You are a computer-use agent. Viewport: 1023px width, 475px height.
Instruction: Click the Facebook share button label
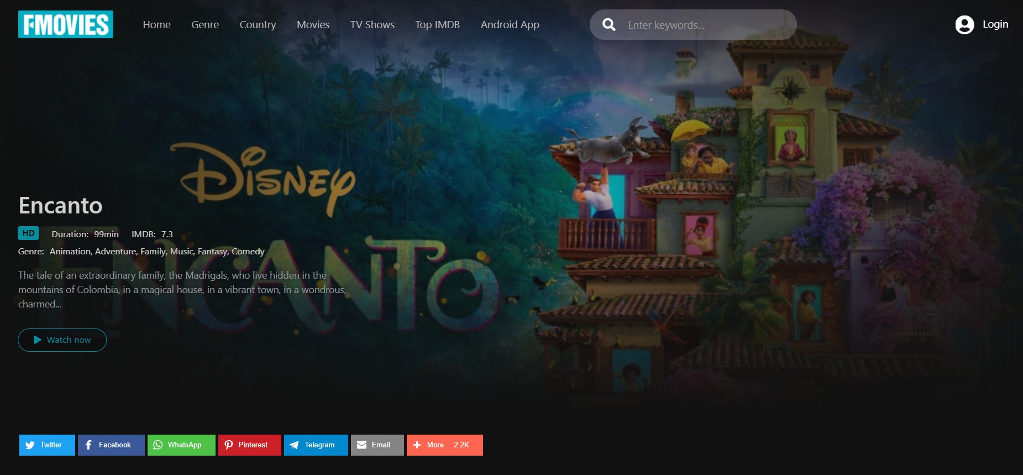[x=115, y=445]
